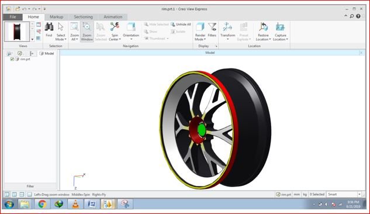Viewport: 370px width, 214px height.
Task: Switch to the Animation ribbon tab
Action: pyautogui.click(x=113, y=17)
